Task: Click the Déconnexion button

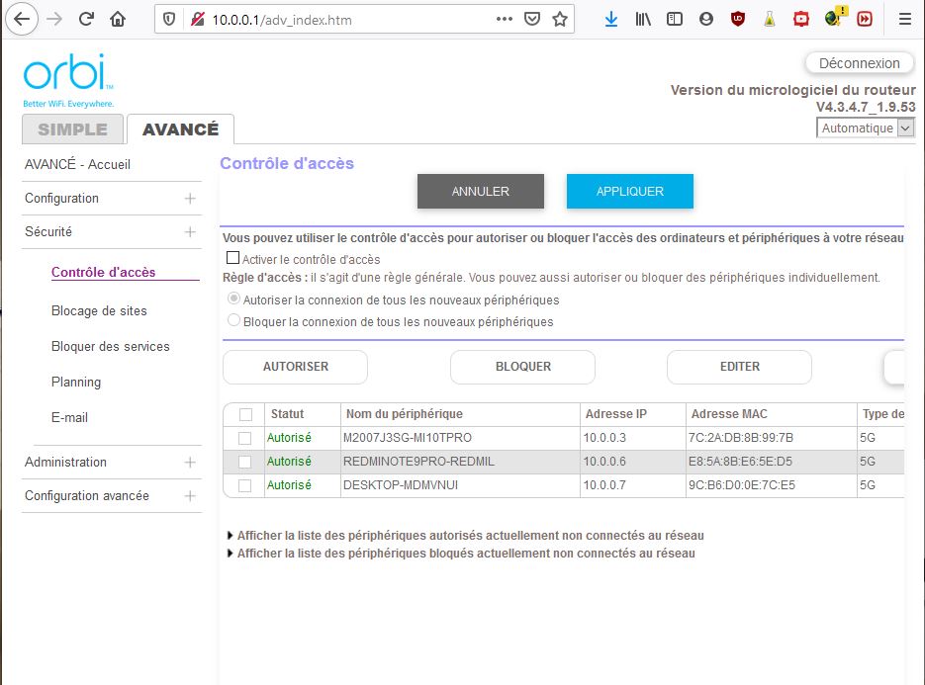Action: pos(859,63)
